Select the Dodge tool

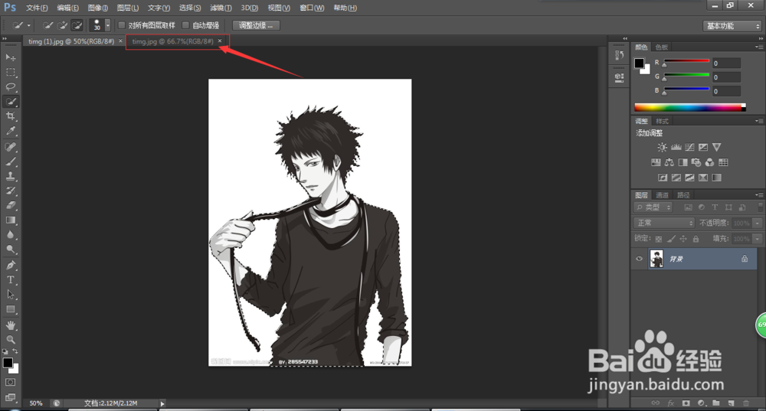pos(10,250)
